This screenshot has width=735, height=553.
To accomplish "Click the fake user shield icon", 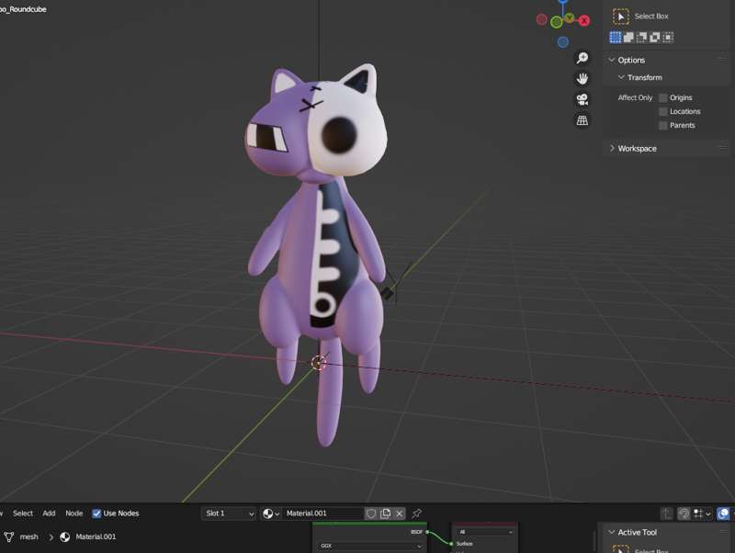I will tap(371, 513).
